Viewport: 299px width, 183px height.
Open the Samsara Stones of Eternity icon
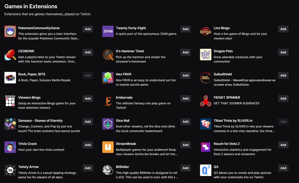point(10,124)
